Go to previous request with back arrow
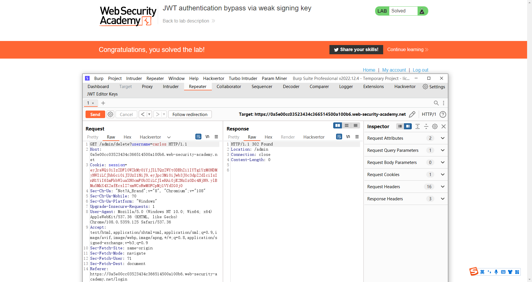Image resolution: width=532 pixels, height=282 pixels. click(x=143, y=114)
